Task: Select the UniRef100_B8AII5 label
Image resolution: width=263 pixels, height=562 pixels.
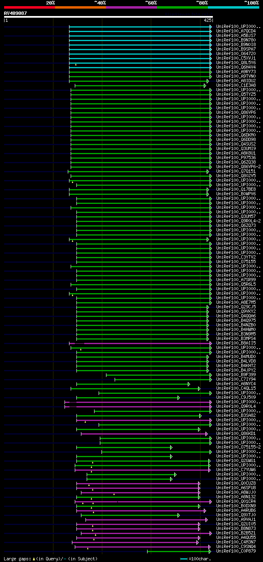Action: pos(236,343)
